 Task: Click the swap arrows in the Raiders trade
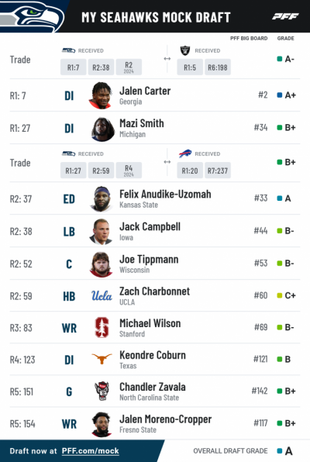167,59
